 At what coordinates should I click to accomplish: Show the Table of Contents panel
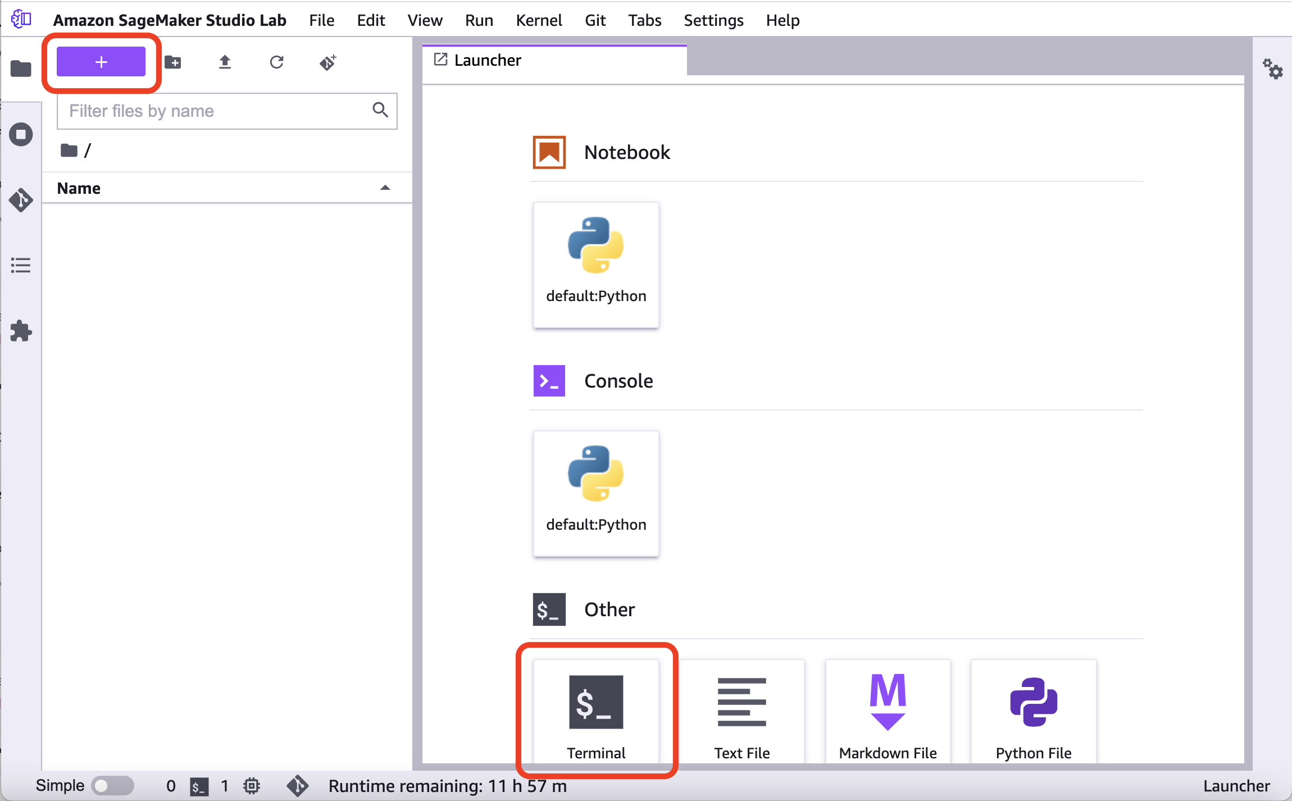pos(21,265)
